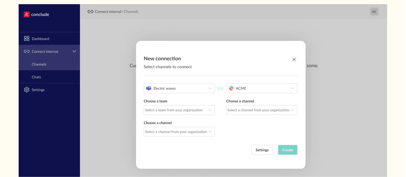
Task: Click the Slack icon beside ACME
Action: 231,88
